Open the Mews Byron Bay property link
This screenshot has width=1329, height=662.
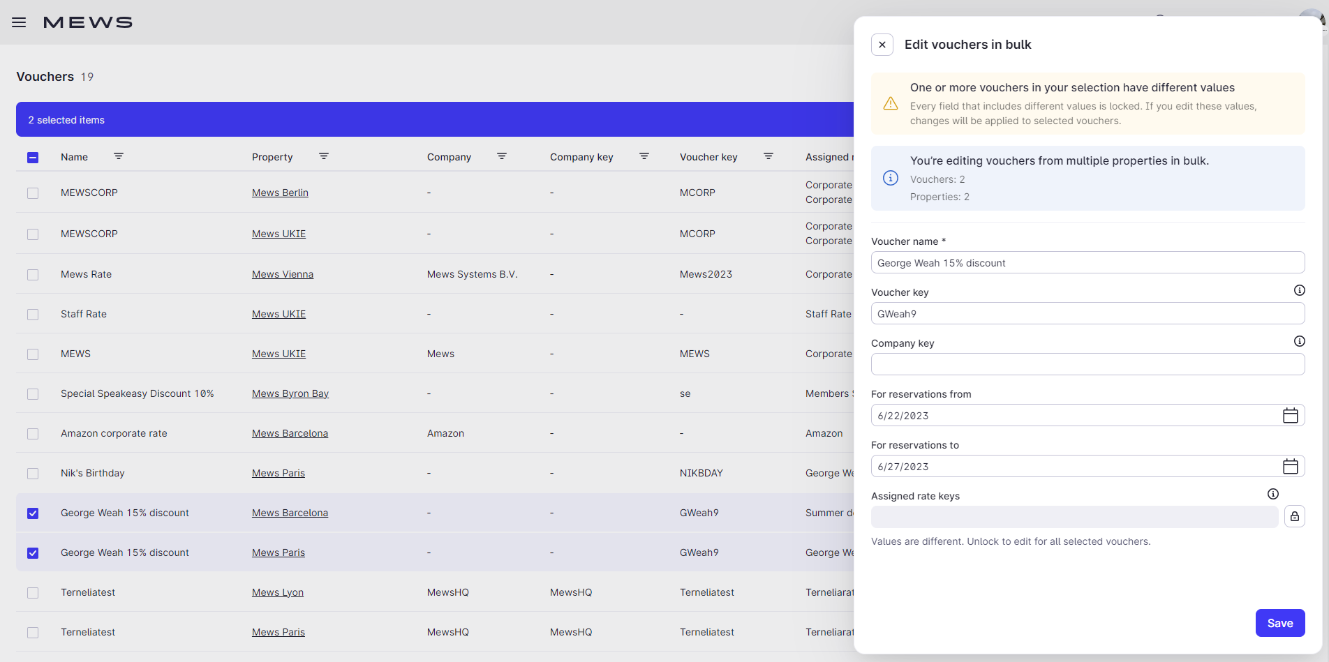pyautogui.click(x=290, y=393)
